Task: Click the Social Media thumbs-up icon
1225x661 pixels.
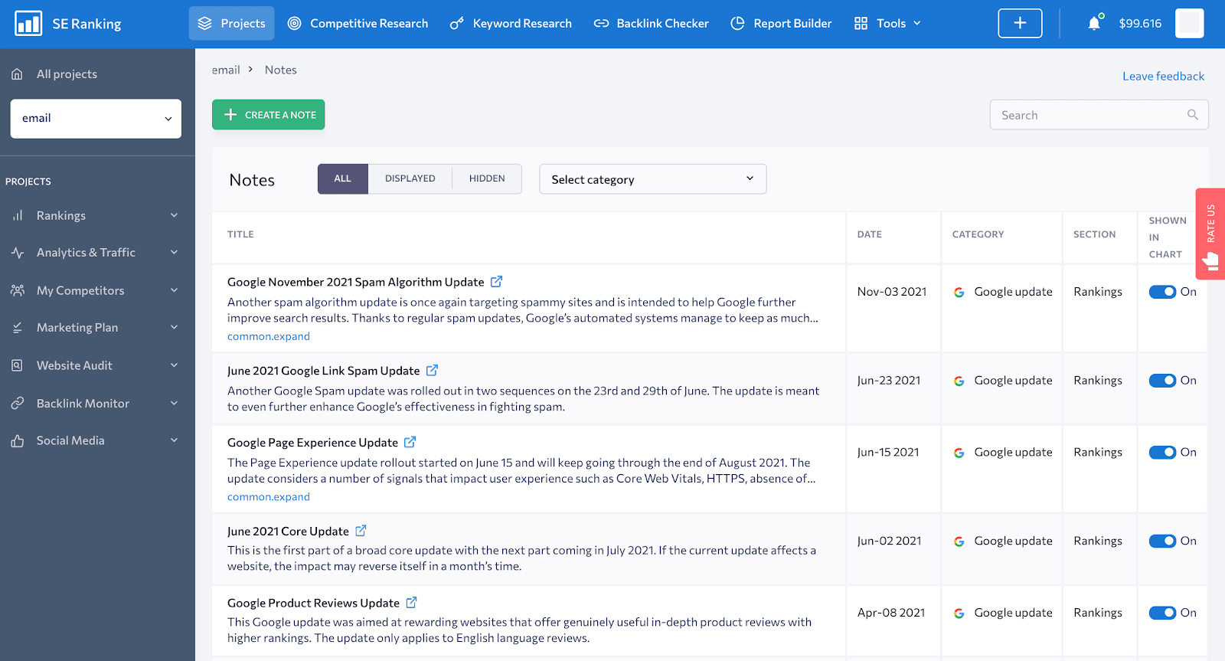Action: [x=17, y=441]
